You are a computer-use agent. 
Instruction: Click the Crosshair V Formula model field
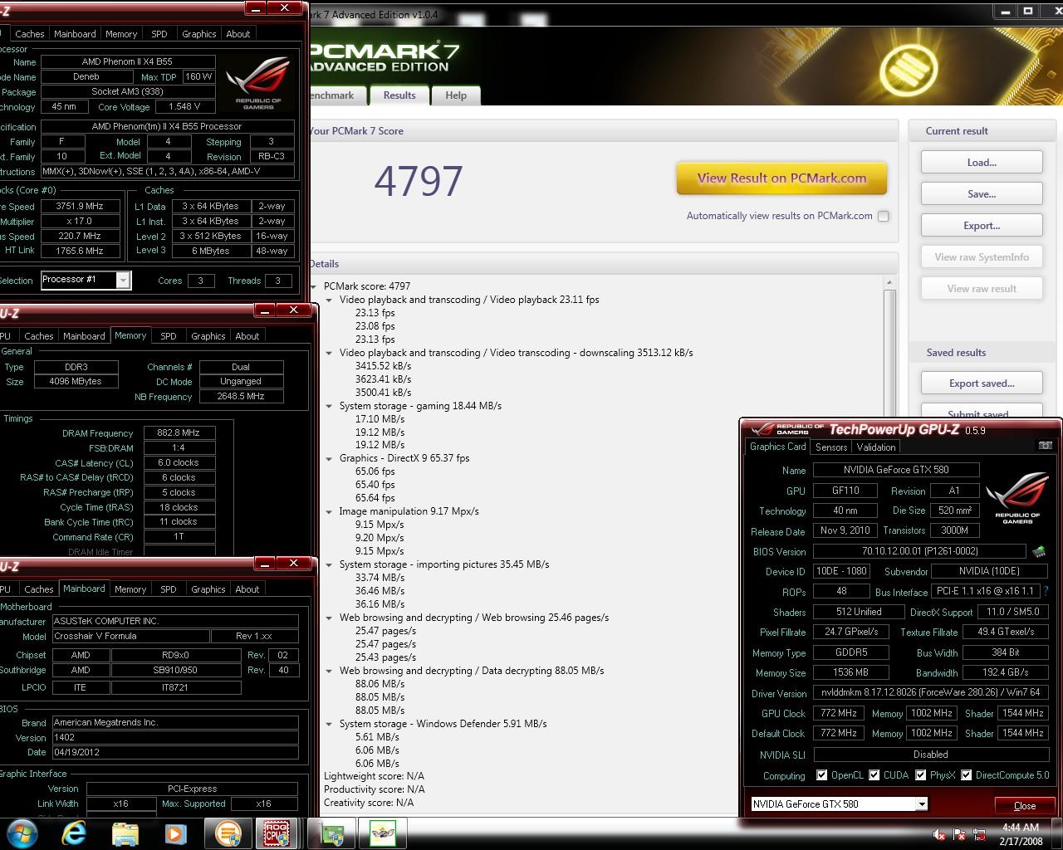130,636
